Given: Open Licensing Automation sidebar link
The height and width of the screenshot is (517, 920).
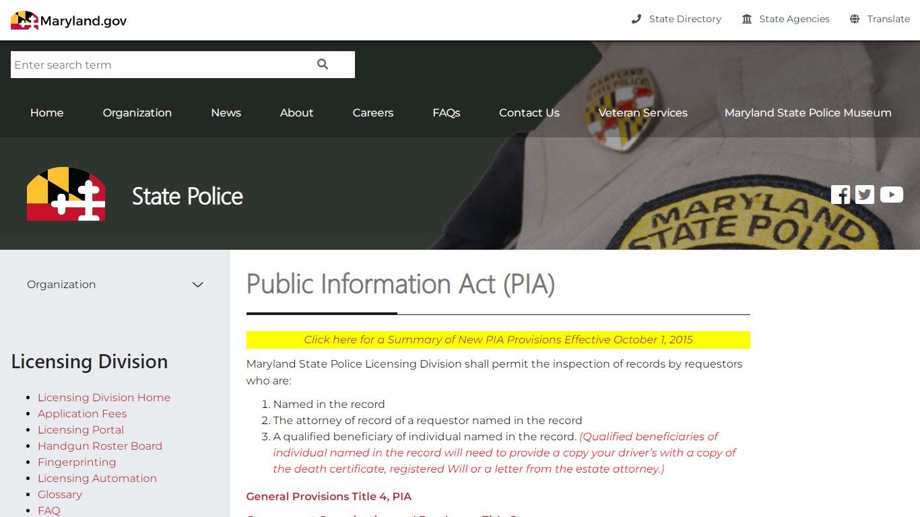Looking at the screenshot, I should [x=97, y=478].
